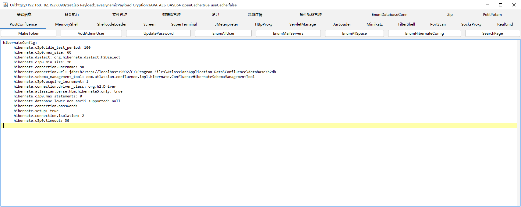
Task: Open the 基础信息 tab
Action: [x=24, y=15]
